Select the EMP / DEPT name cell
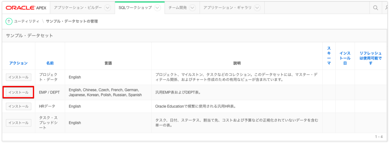The image size is (389, 143). point(50,92)
